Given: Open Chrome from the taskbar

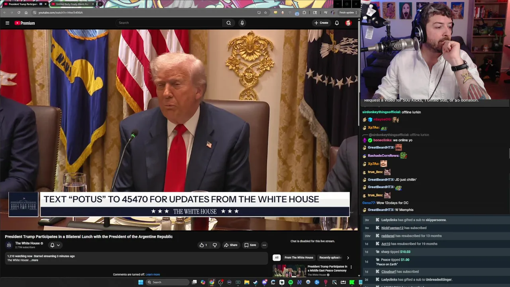Looking at the screenshot, I should (x=212, y=282).
